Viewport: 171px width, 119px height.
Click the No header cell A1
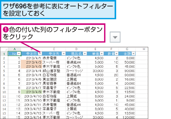point(15,54)
